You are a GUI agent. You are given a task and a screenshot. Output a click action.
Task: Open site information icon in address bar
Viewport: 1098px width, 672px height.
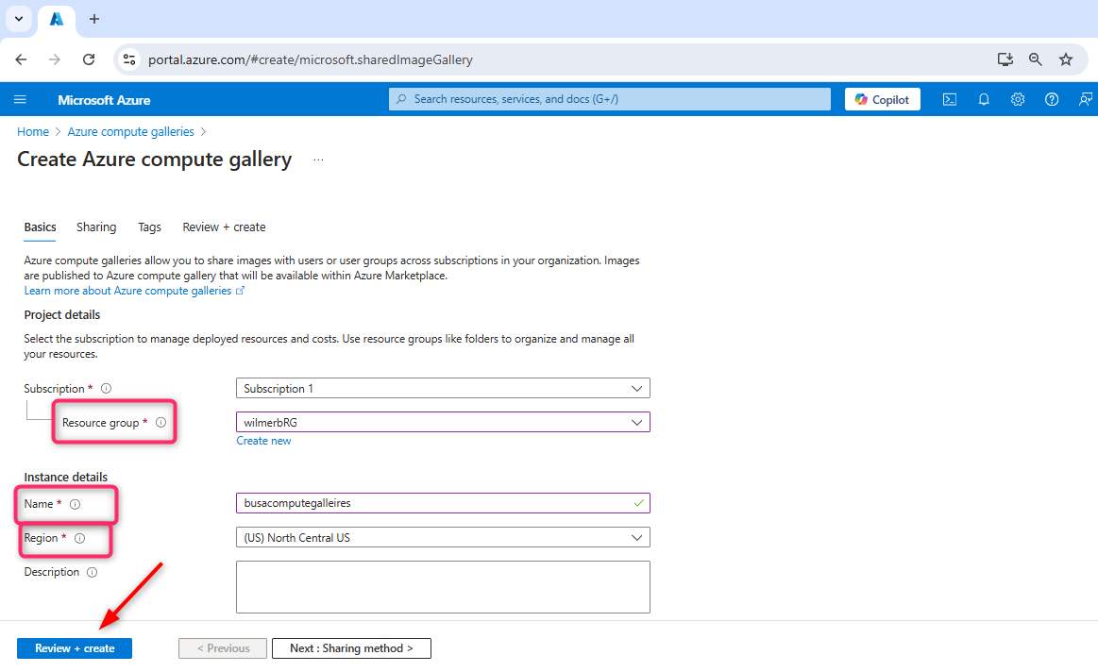pyautogui.click(x=129, y=59)
